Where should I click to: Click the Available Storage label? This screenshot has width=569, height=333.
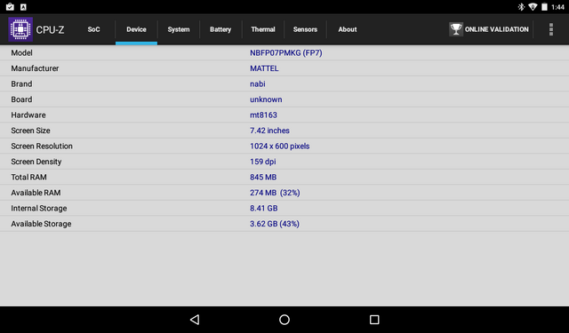[41, 224]
